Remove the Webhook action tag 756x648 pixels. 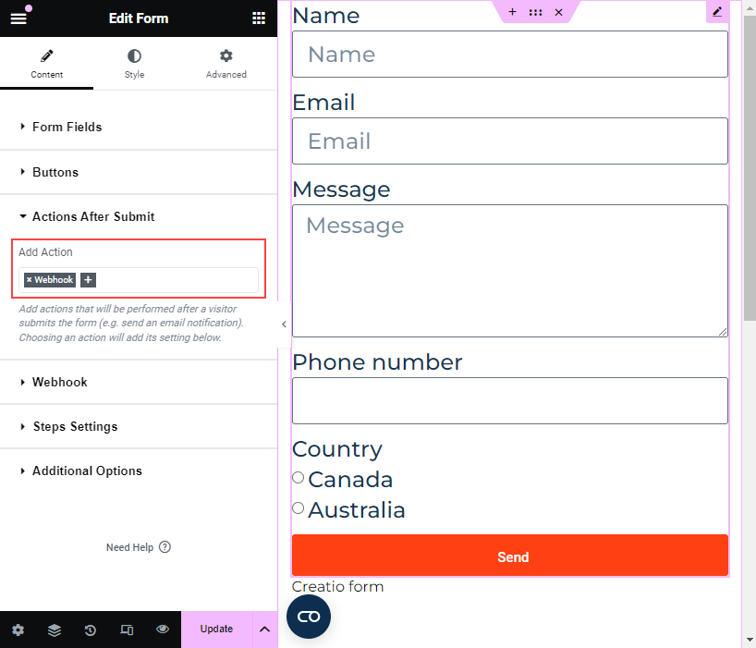click(30, 280)
